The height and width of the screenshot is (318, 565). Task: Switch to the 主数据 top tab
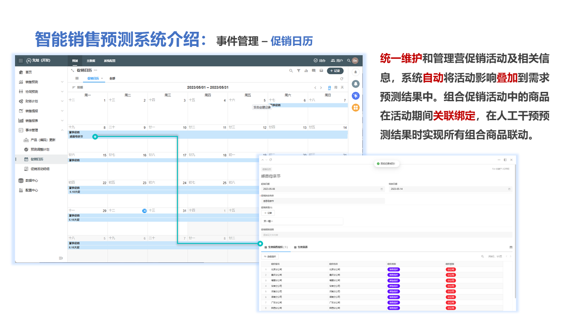tap(90, 61)
